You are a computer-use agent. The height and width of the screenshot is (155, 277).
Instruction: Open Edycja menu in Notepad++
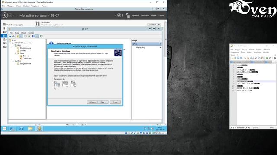(x=238, y=50)
